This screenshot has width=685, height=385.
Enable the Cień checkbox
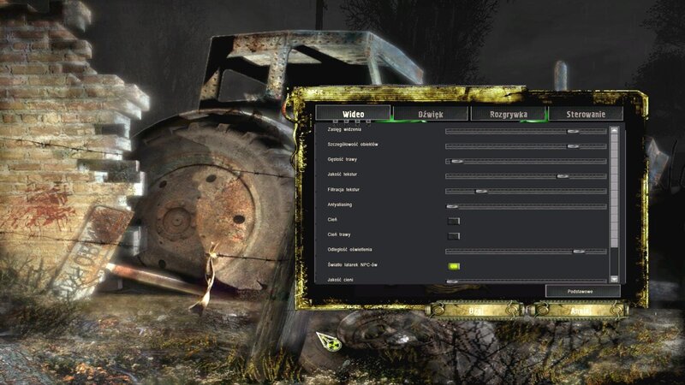453,221
